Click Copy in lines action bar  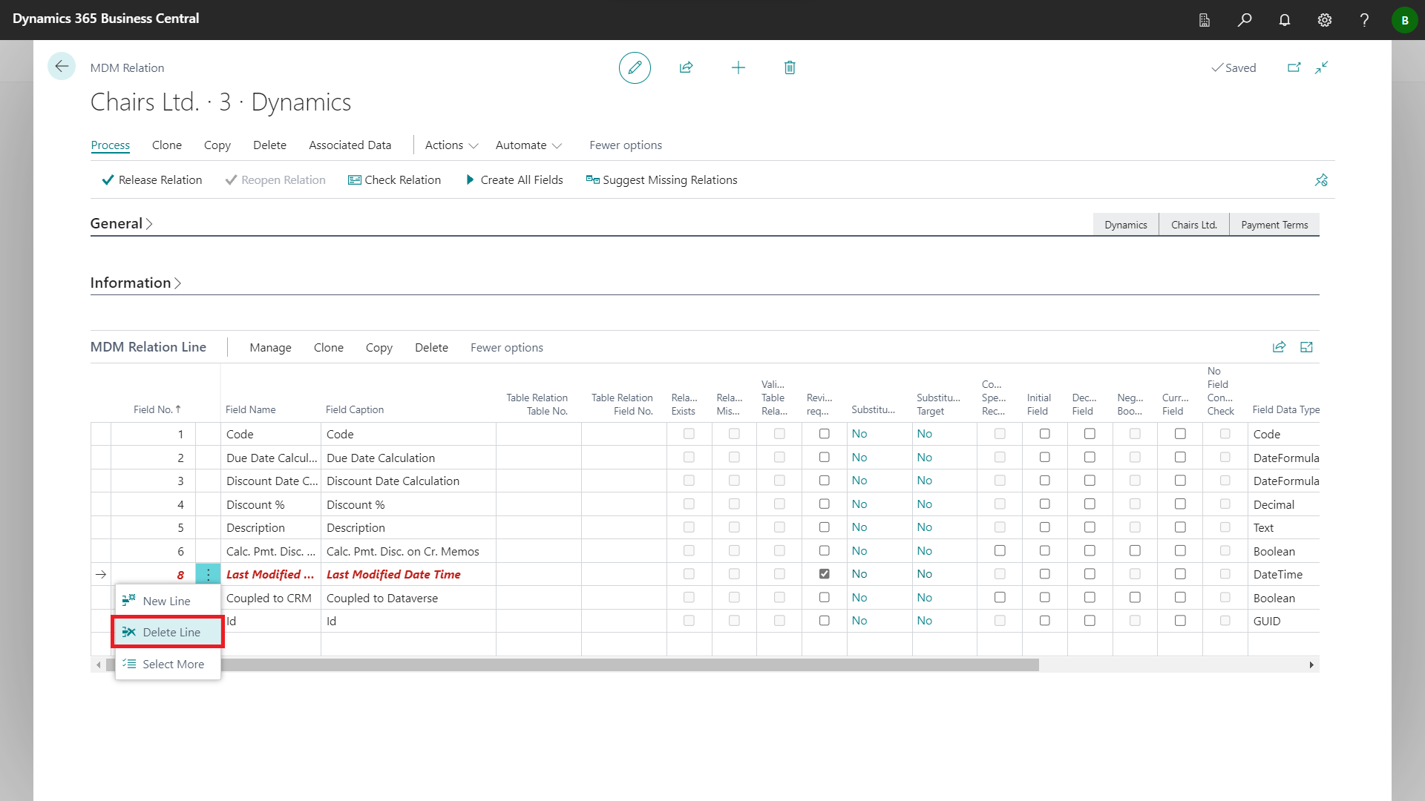click(379, 348)
